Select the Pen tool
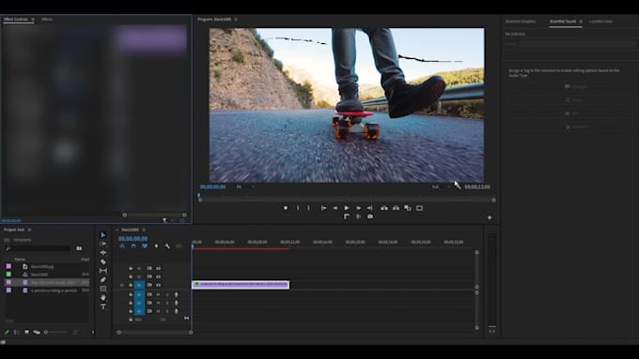This screenshot has width=639, height=359. [103, 279]
